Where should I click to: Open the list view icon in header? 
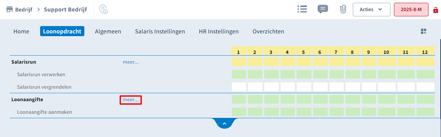point(302,9)
